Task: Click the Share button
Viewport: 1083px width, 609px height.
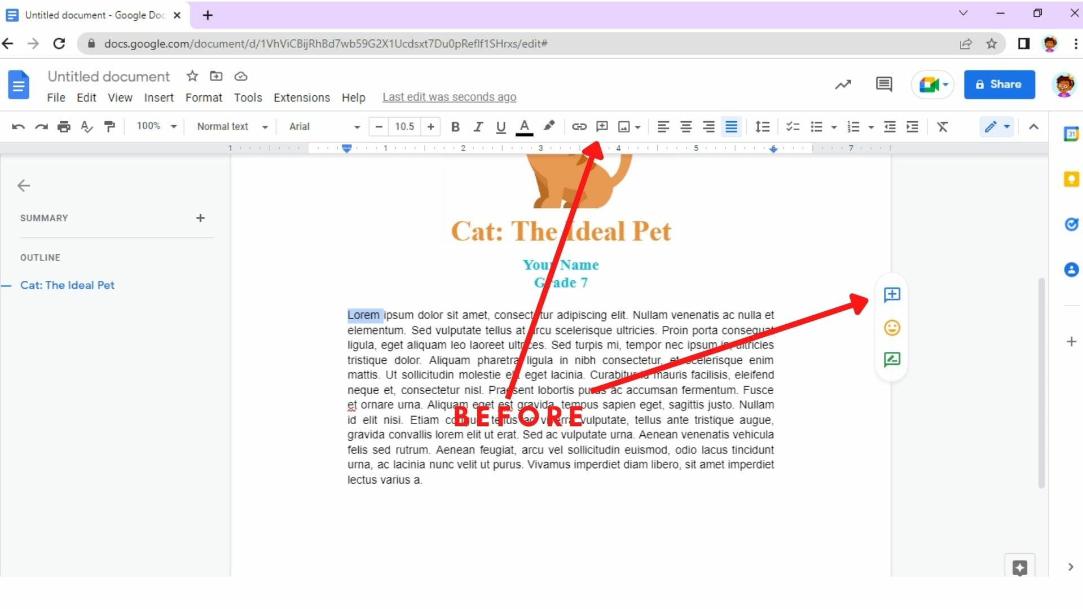Action: click(x=999, y=85)
